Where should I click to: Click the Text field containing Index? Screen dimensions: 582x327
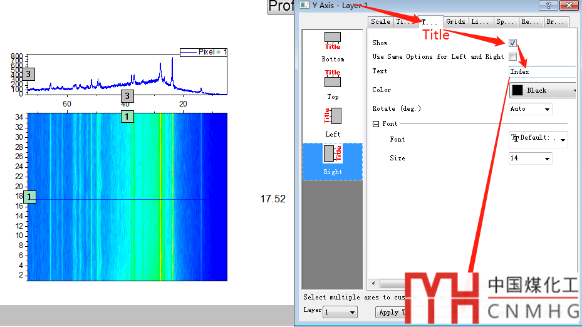click(x=542, y=71)
